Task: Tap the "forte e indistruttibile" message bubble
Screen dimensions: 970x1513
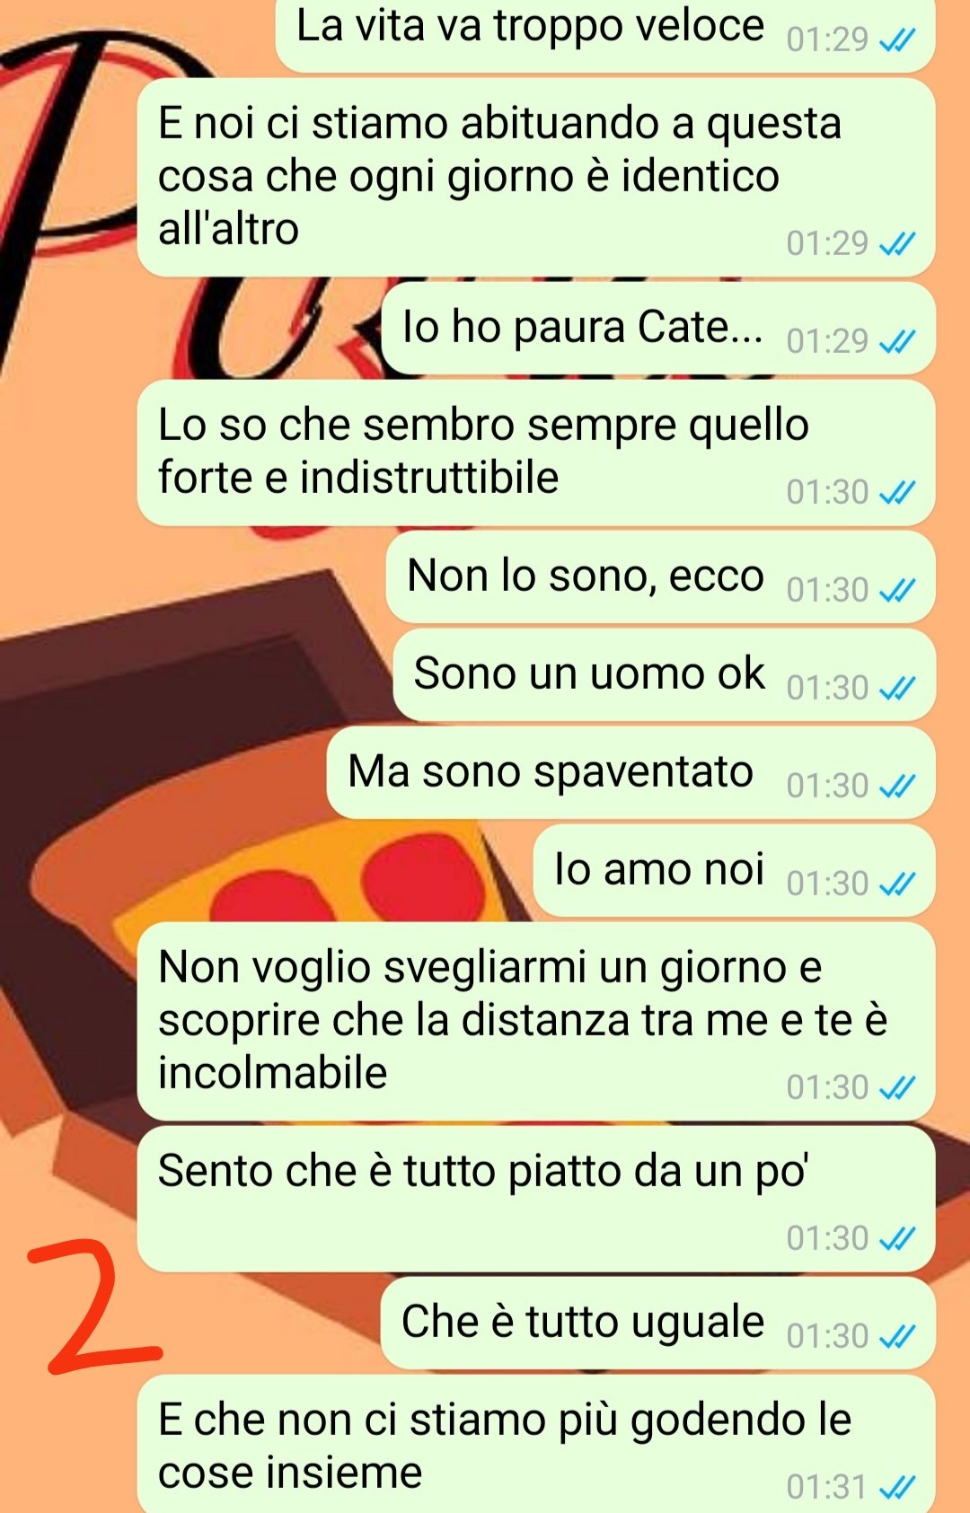Action: click(536, 453)
